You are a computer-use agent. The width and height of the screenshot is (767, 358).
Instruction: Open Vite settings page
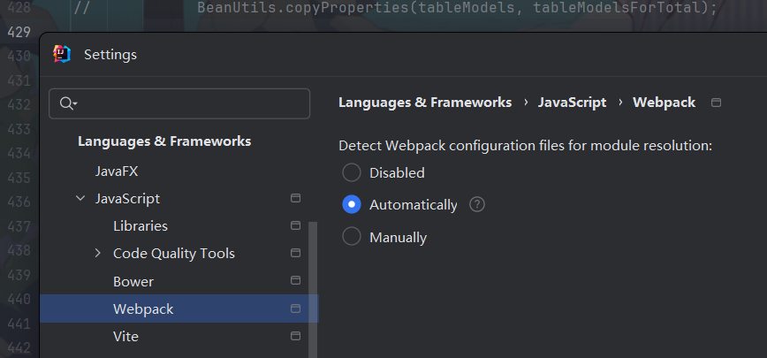tap(125, 337)
